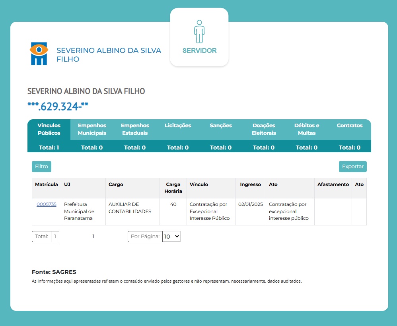397x326 pixels.
Task: Sort by the Matrícula column header
Action: coord(47,184)
